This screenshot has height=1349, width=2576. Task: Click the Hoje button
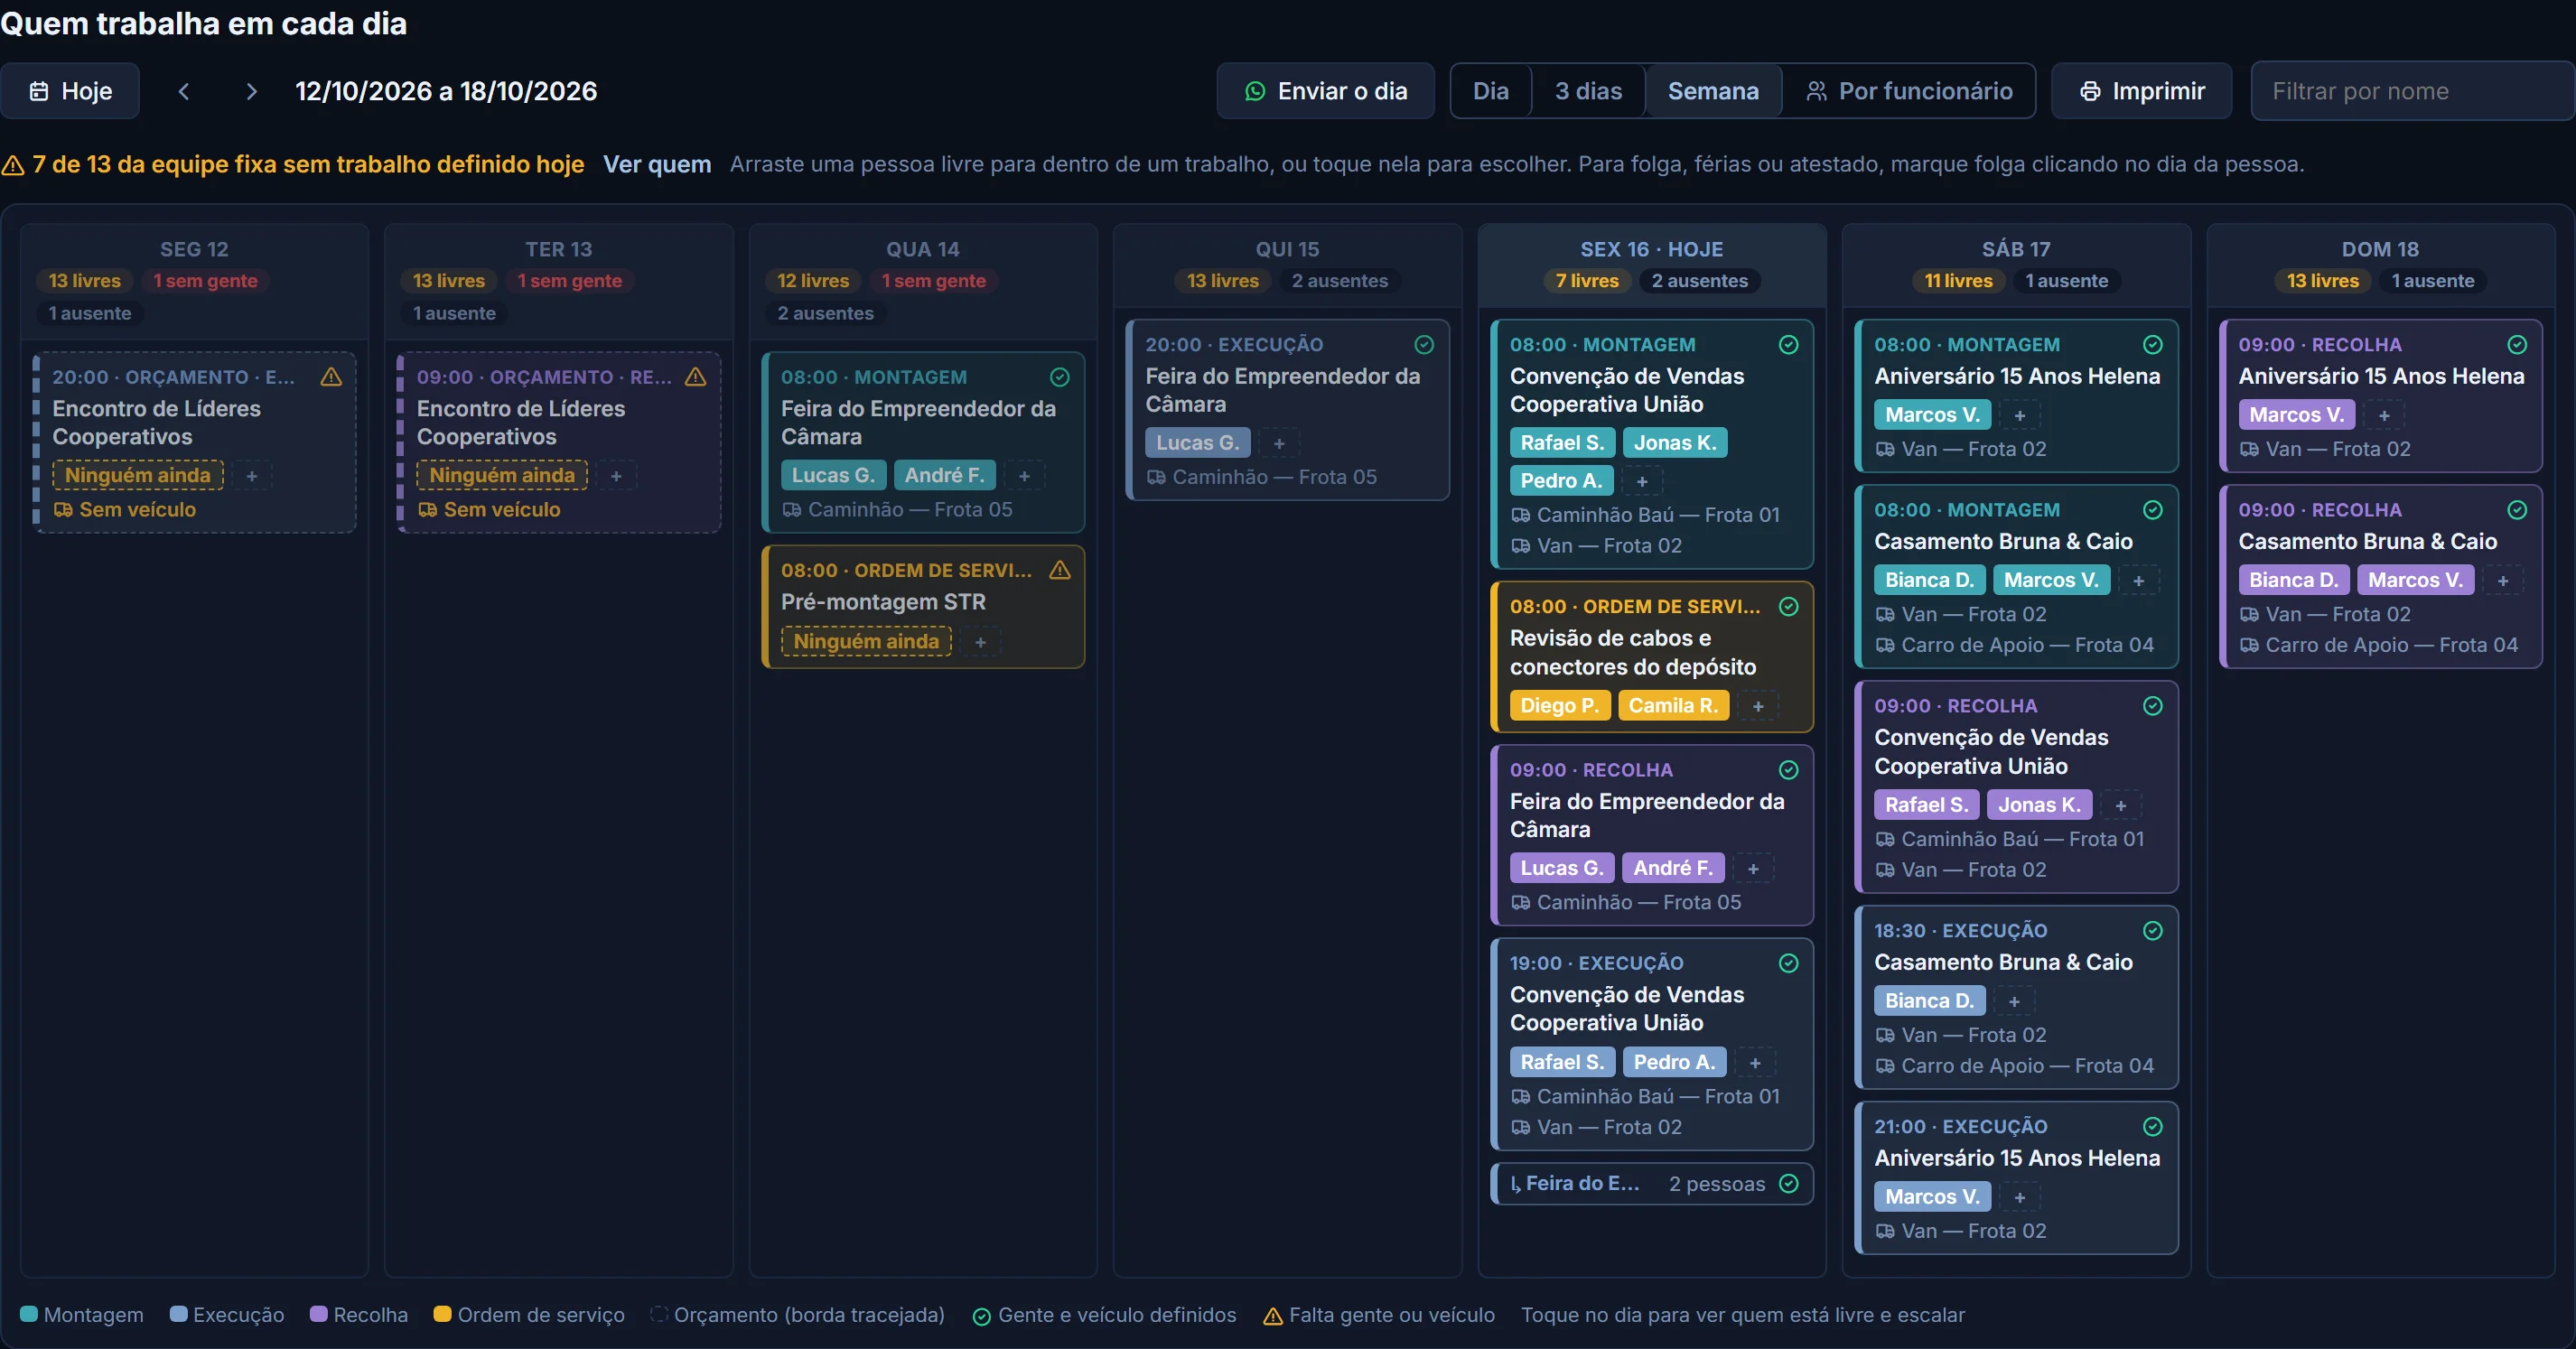[x=70, y=91]
